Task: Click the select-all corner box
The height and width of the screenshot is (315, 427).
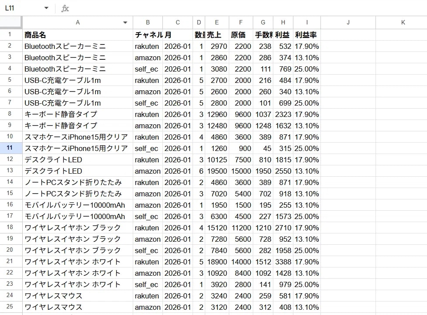Action: tap(11, 23)
